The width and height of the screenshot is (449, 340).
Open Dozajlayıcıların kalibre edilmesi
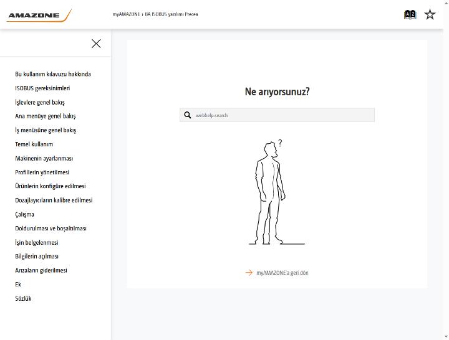pos(54,200)
